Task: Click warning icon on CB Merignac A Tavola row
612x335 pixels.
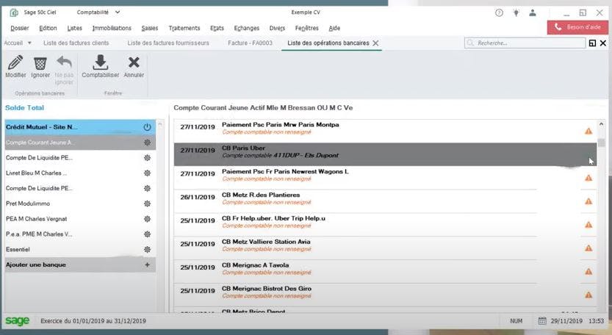Action: (x=588, y=272)
